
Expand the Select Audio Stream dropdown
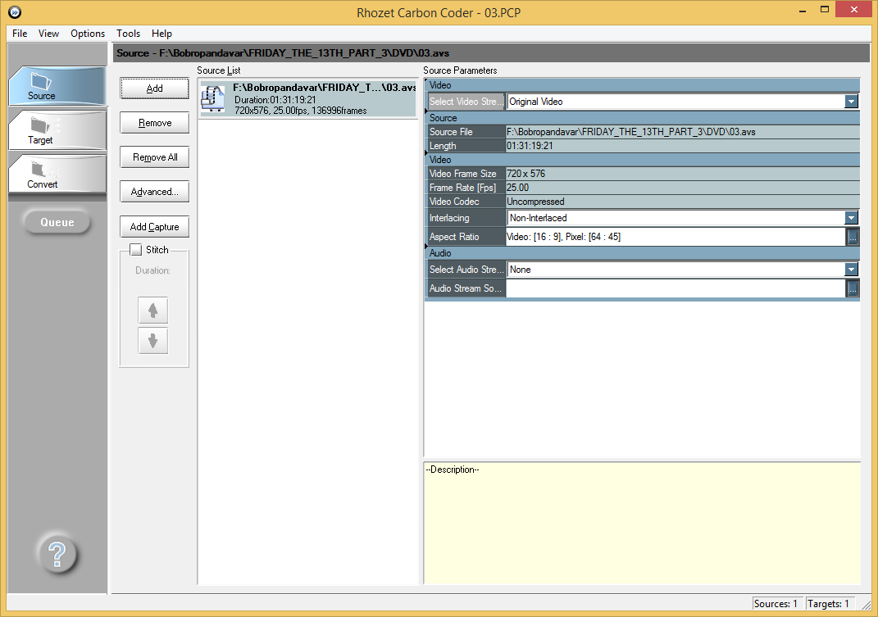(851, 270)
